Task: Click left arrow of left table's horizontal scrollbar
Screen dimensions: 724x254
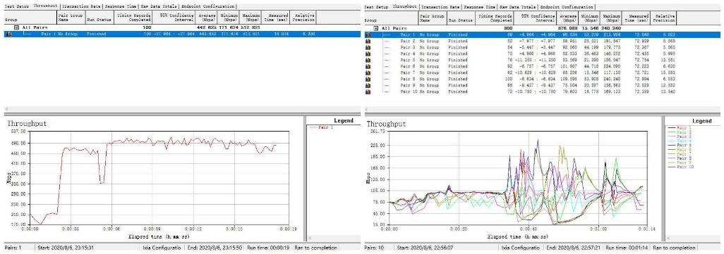Action: click(x=6, y=109)
